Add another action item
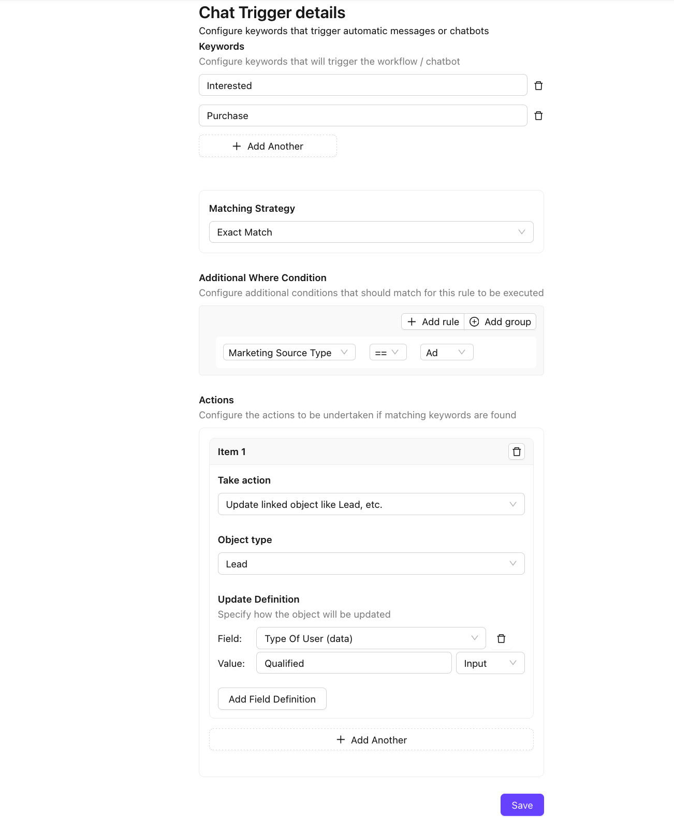Screen dimensions: 674x818 371,740
